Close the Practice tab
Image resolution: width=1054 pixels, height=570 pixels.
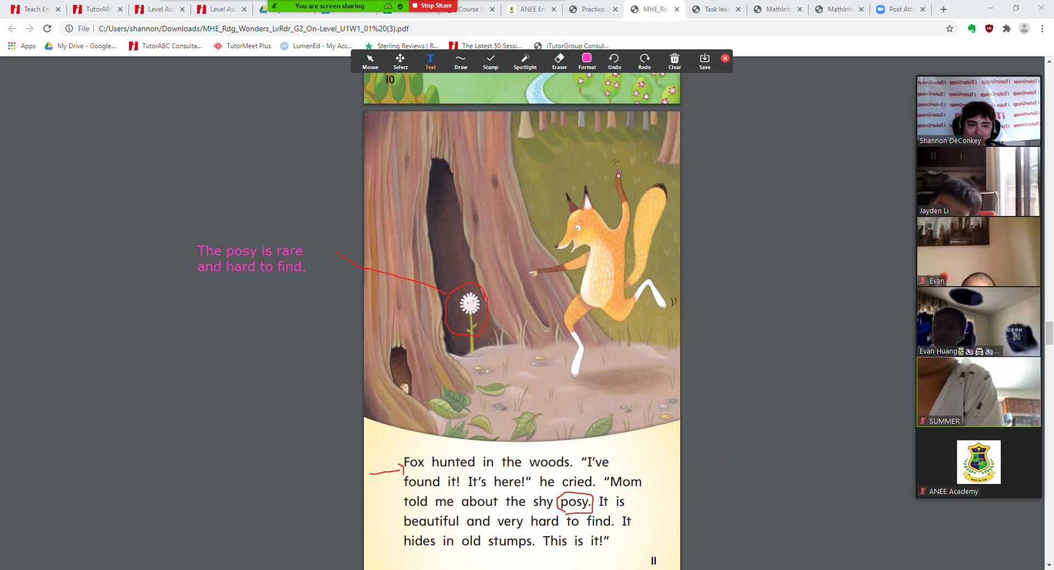pyautogui.click(x=615, y=9)
